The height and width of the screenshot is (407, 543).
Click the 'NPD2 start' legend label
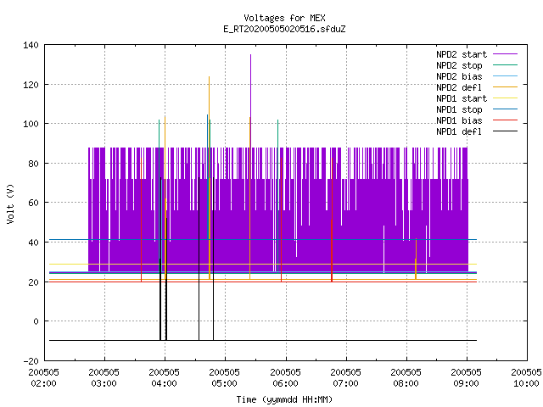[x=462, y=54]
